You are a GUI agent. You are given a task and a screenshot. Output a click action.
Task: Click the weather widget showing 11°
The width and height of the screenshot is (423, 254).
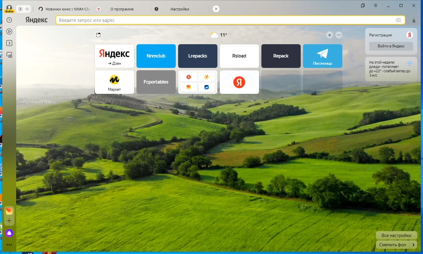(219, 35)
